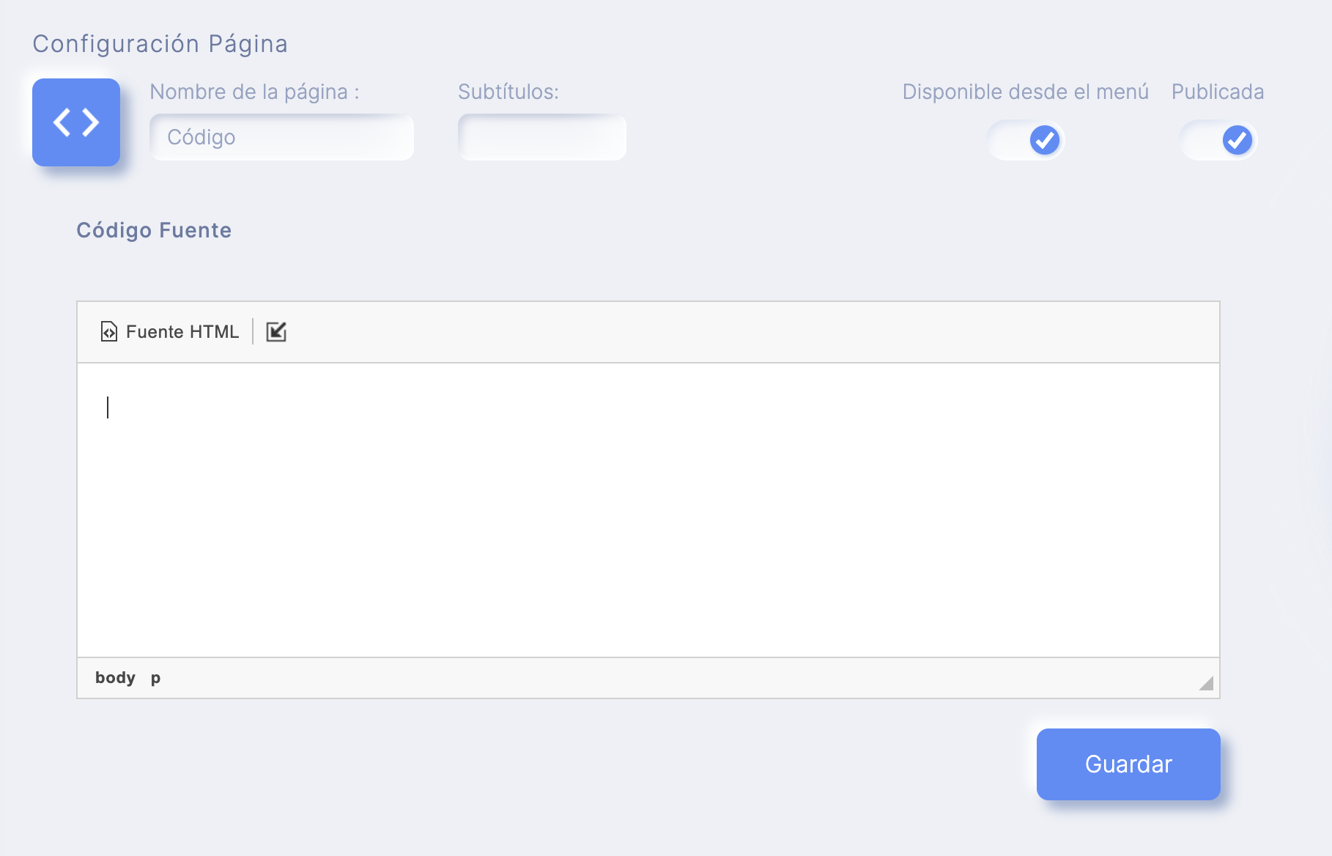Toggle the Disponible desde el menú switch

click(x=1026, y=140)
